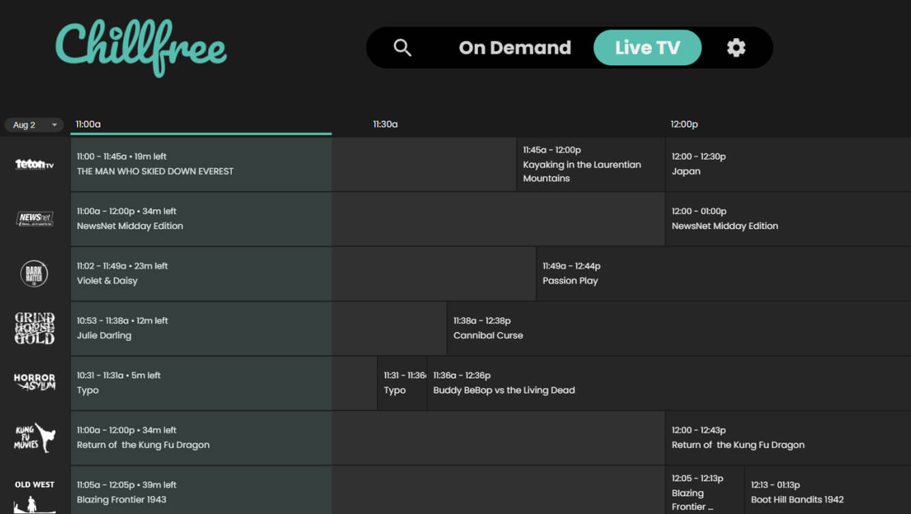Jump to the 11:30a time marker

(385, 124)
